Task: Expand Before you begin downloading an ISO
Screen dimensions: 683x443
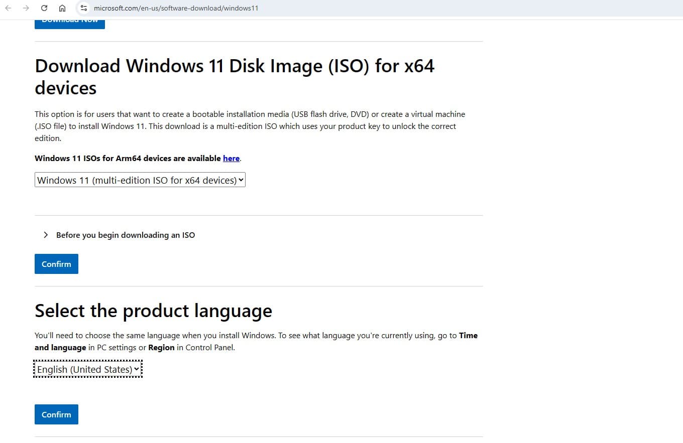Action: [125, 235]
